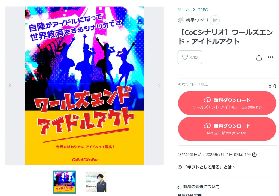This screenshot has width=279, height=196.
Task: Click the breadcrumb chevron between ゲーム and TRPG
Action: click(x=194, y=10)
